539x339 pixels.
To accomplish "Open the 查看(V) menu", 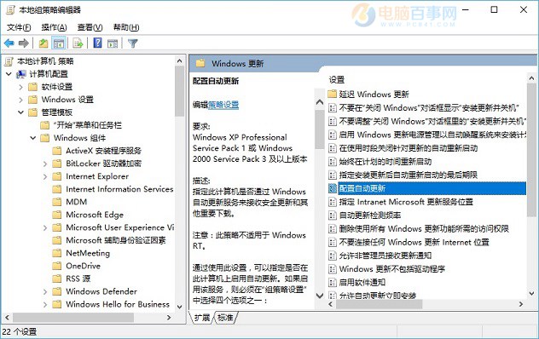I will click(90, 27).
